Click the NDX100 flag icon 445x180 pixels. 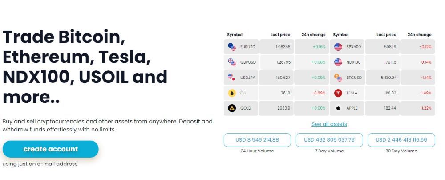coord(338,62)
